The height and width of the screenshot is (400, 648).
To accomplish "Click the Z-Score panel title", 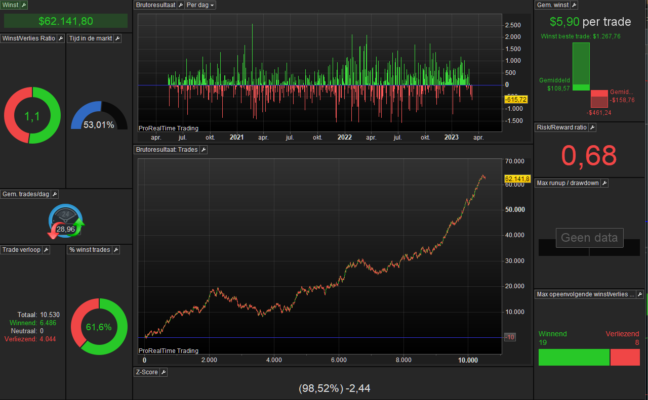I will [x=147, y=372].
